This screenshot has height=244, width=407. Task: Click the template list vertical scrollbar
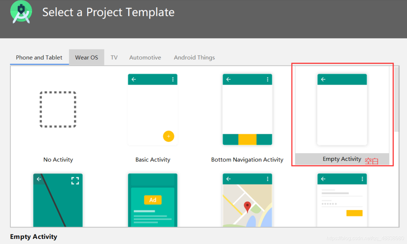[396, 99]
